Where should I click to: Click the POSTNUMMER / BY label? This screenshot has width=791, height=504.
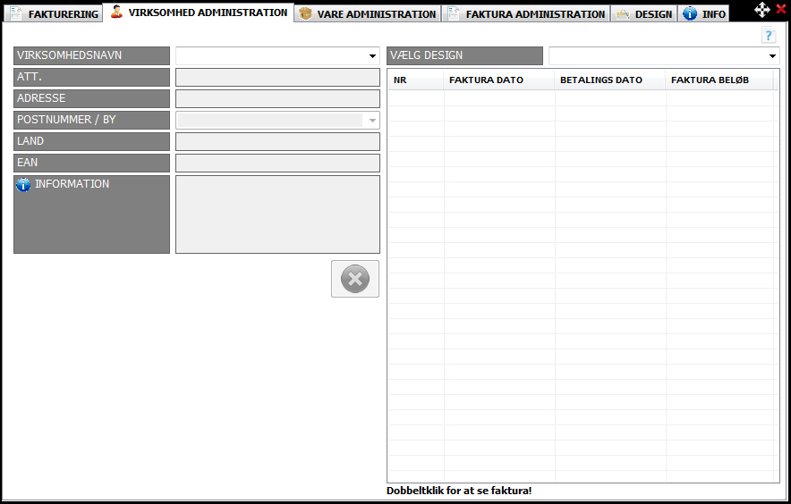tap(92, 120)
